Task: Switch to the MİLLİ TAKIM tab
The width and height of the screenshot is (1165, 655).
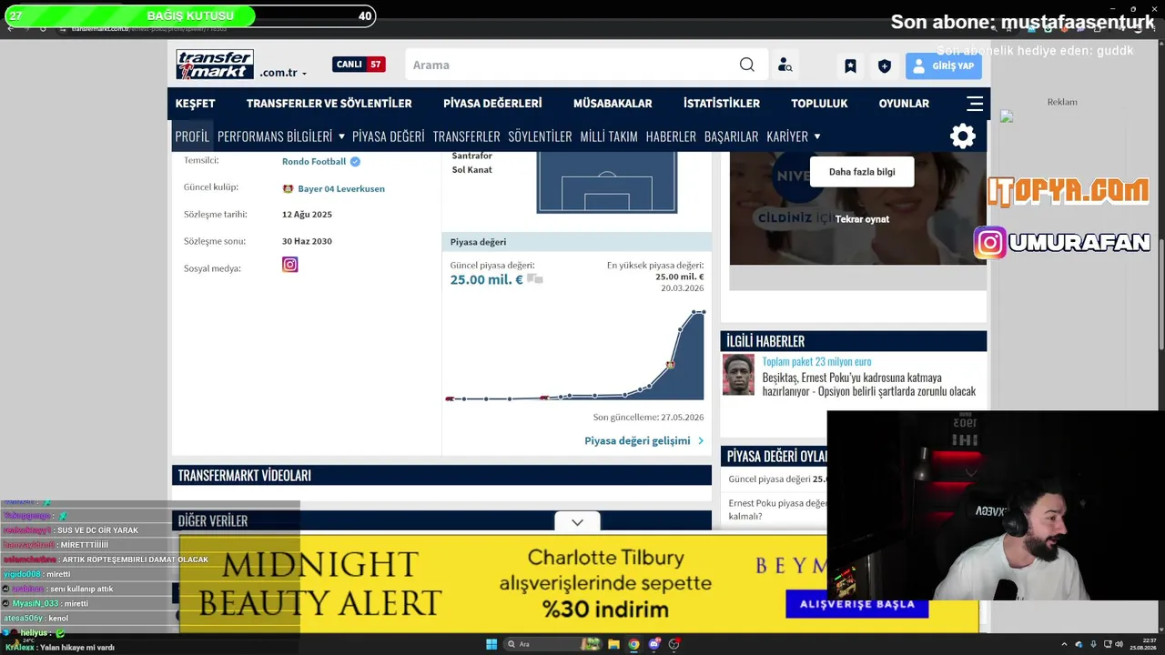Action: 609,136
